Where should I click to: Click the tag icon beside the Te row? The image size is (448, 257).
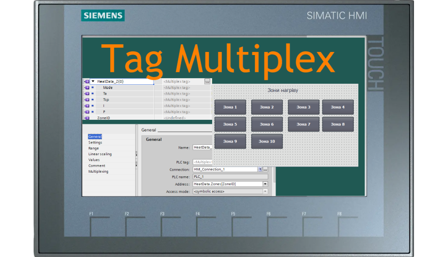pyautogui.click(x=87, y=94)
